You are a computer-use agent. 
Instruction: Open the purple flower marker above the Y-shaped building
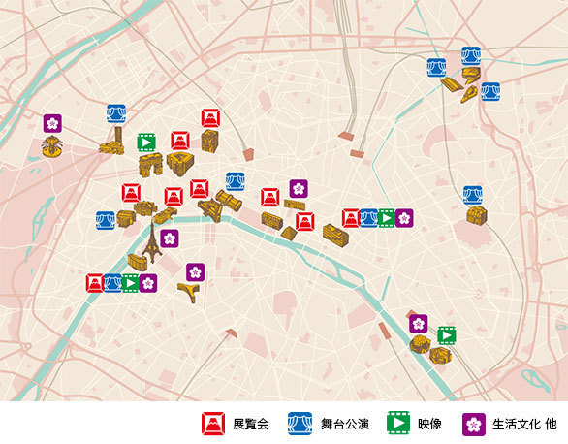195,272
